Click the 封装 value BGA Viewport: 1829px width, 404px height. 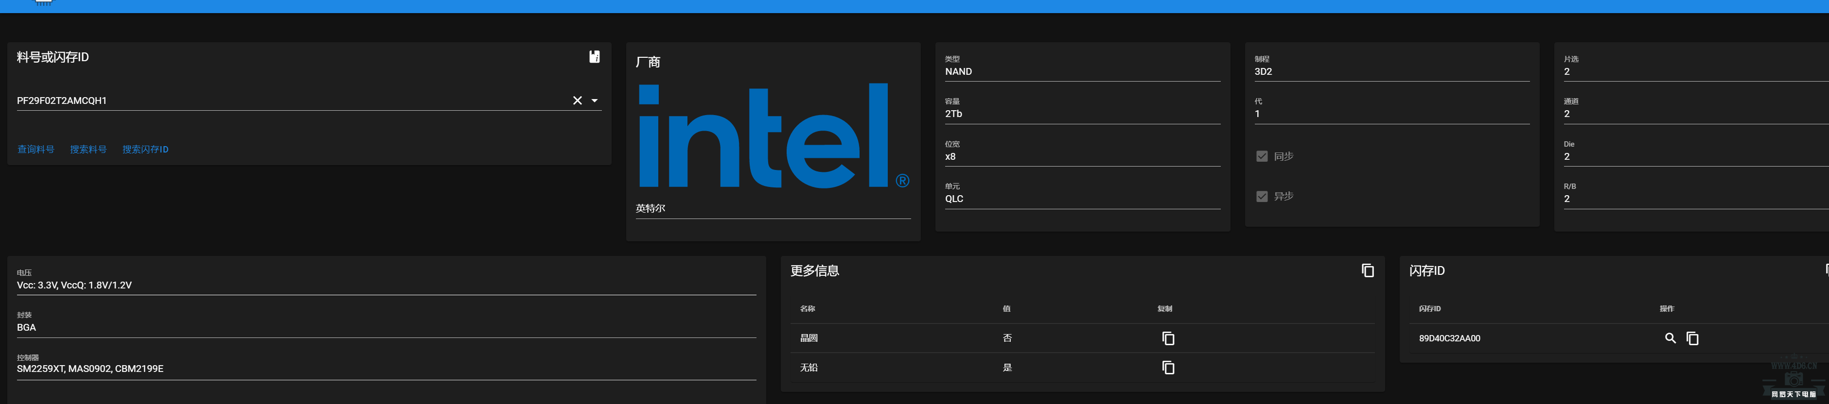[26, 327]
